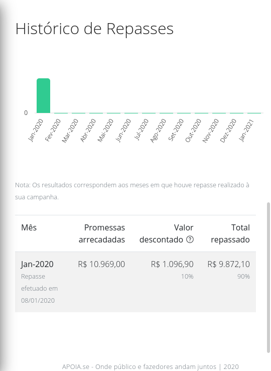Click the Out-2020 axis label

(x=193, y=131)
